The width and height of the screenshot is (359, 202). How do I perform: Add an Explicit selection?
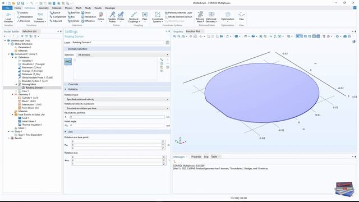click(x=55, y=13)
